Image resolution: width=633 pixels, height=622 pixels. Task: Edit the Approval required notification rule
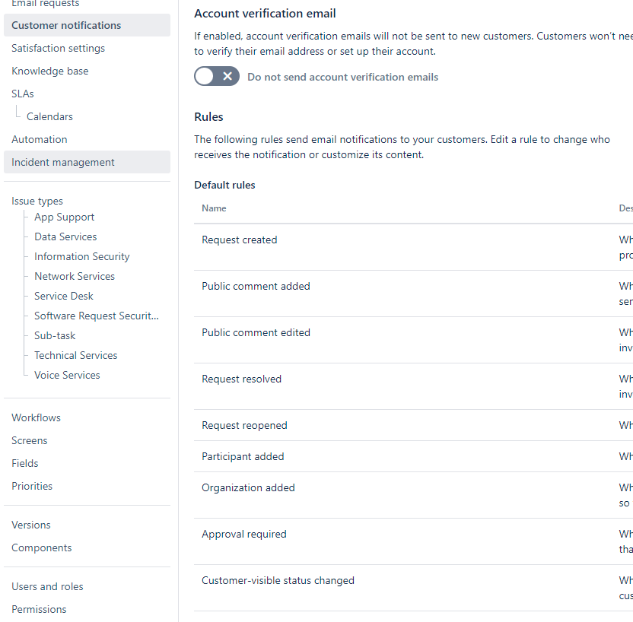pyautogui.click(x=244, y=534)
